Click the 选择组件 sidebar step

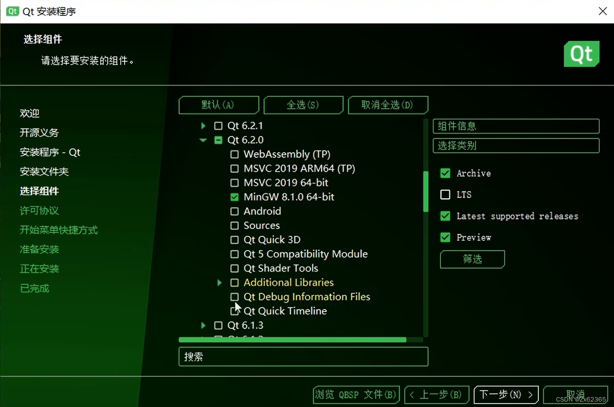pos(40,191)
